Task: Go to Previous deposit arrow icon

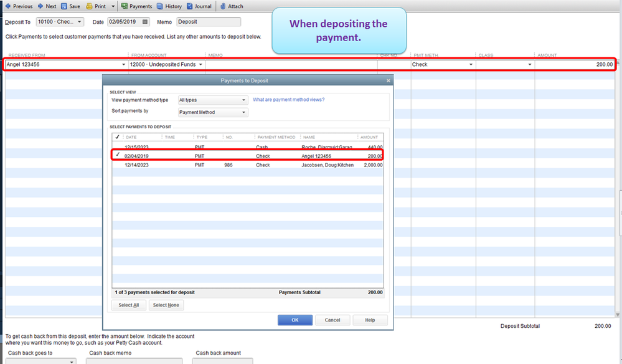Action: point(7,6)
